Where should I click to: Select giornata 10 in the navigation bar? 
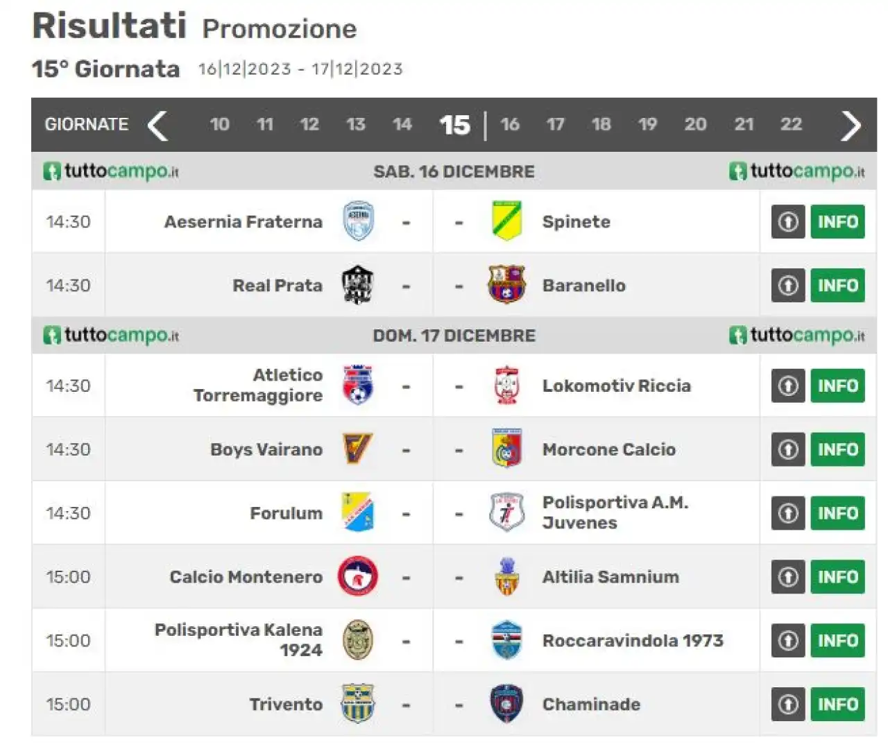[x=219, y=124]
